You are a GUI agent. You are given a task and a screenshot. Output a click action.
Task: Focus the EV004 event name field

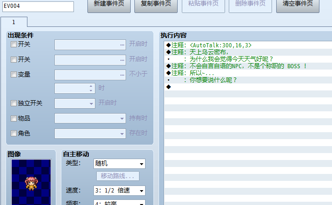(x=38, y=6)
